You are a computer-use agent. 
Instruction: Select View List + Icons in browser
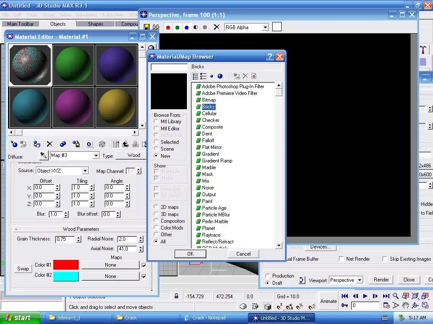click(203, 76)
